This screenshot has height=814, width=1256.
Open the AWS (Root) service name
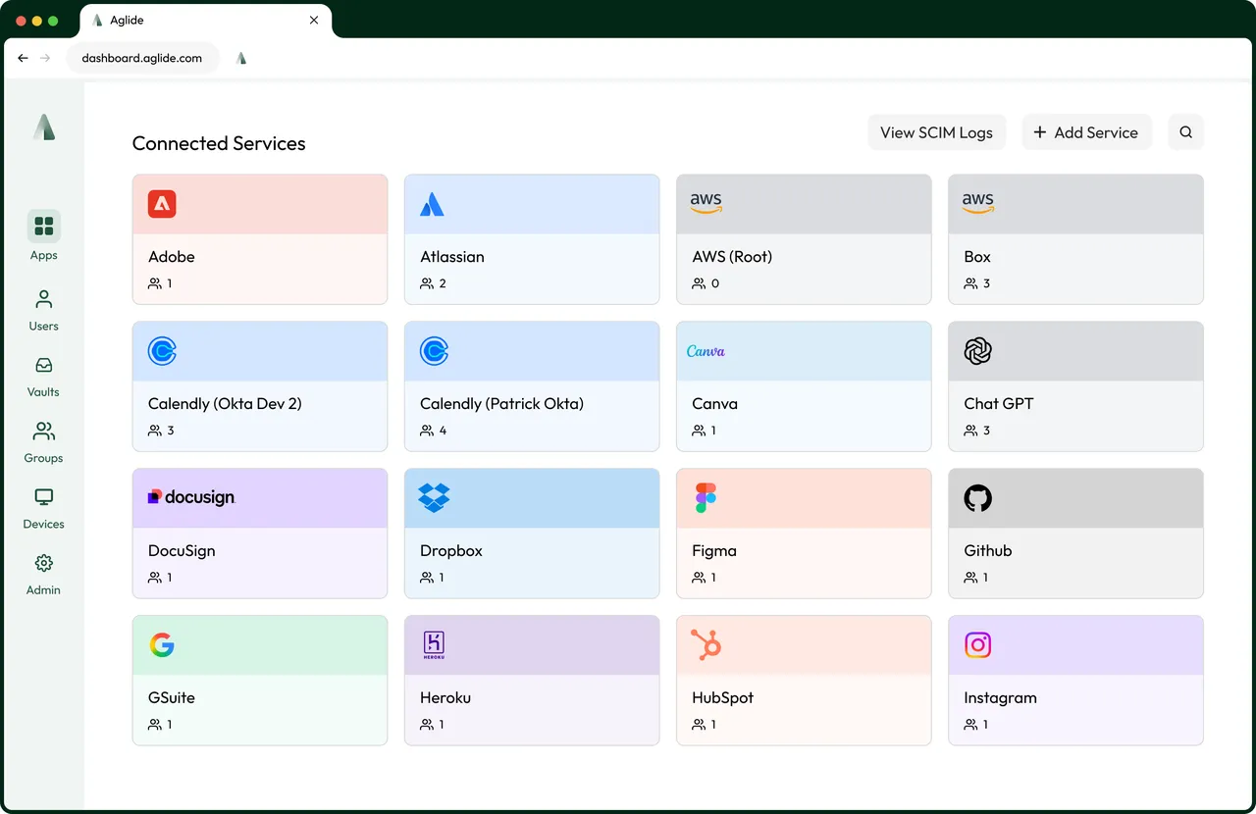(x=732, y=257)
